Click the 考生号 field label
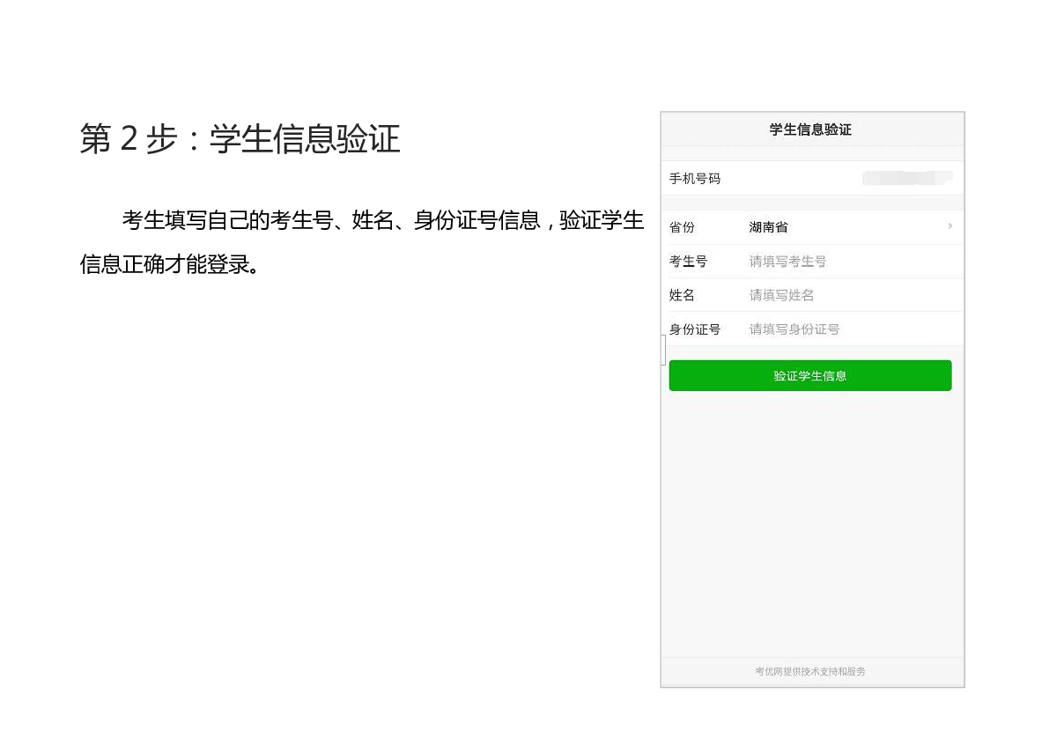Viewport: 1049px width, 739px height. 688,262
